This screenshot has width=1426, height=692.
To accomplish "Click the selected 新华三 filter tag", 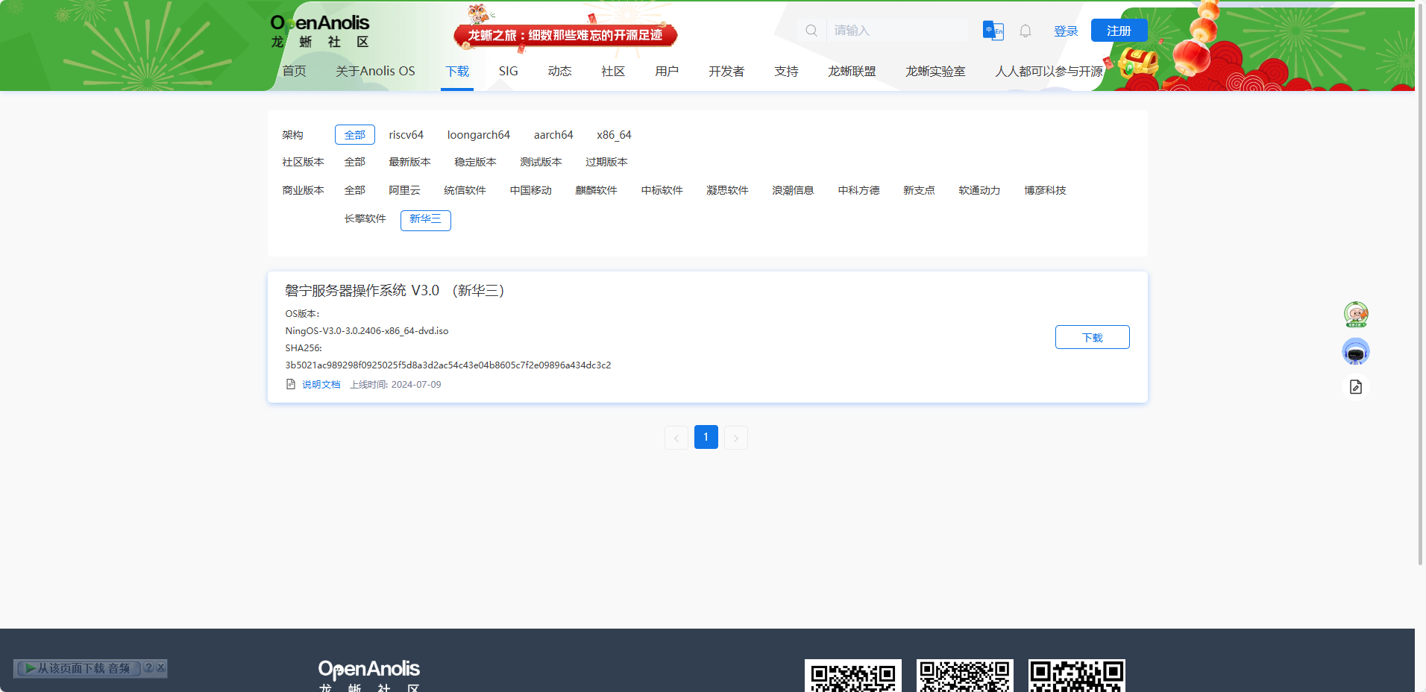I will click(425, 220).
